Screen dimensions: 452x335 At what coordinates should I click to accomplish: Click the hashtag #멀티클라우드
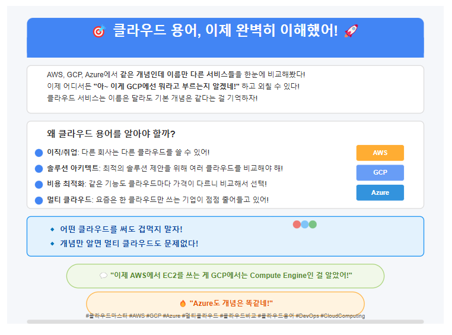[x=200, y=316]
